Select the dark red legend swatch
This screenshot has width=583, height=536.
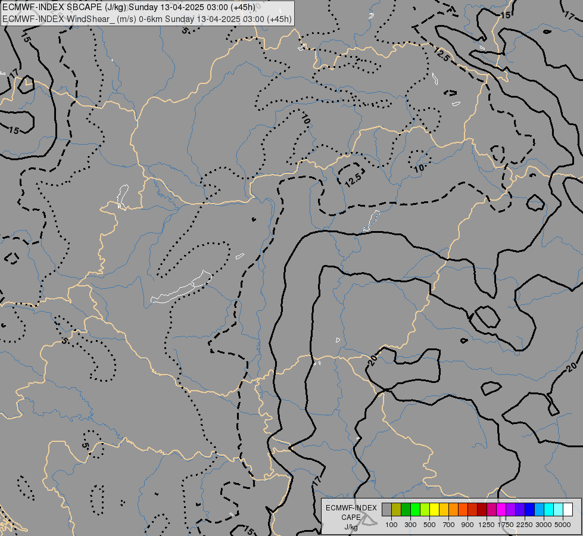[482, 509]
